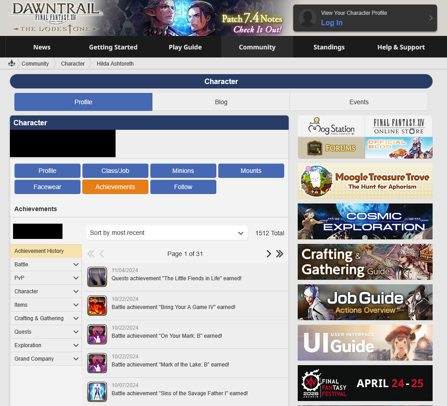
Task: Open the Final Fantasy Festival 2026 banner
Action: click(365, 383)
